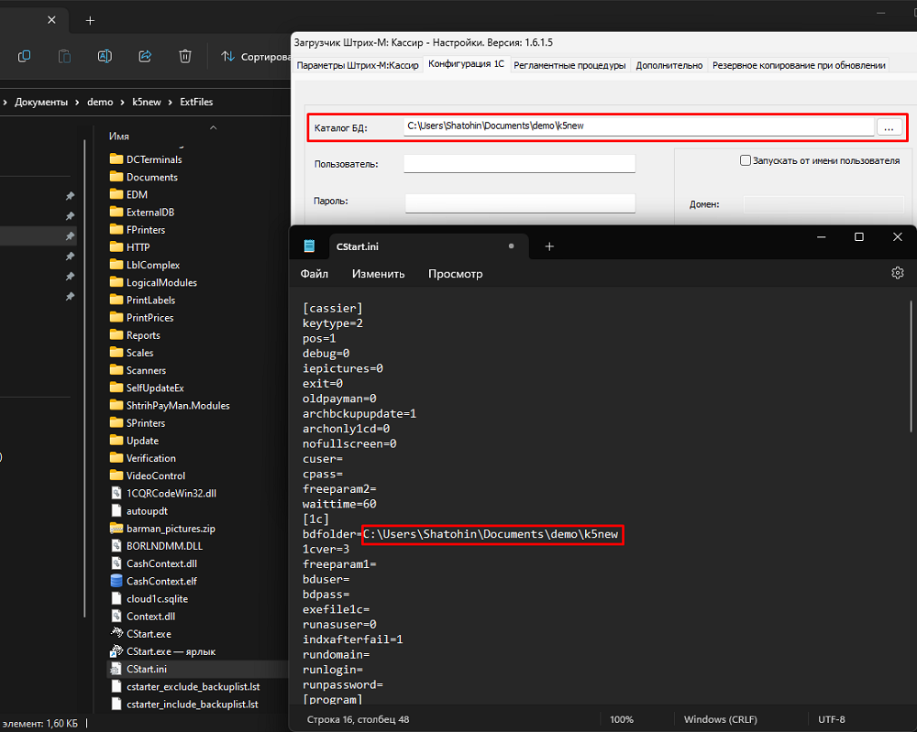Viewport: 917px width, 732px height.
Task: Open the Регламентные процедуры tab
Action: click(x=569, y=65)
